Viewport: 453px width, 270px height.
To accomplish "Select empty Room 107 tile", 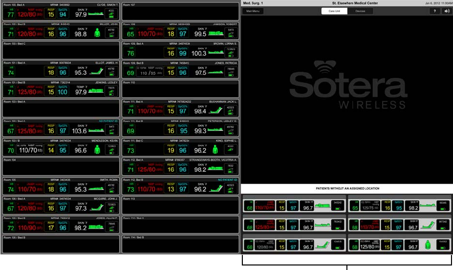I will (x=180, y=12).
